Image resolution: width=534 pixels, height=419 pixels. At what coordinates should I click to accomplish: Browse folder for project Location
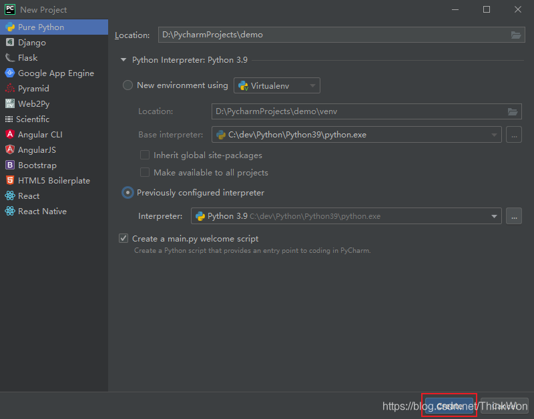point(515,35)
